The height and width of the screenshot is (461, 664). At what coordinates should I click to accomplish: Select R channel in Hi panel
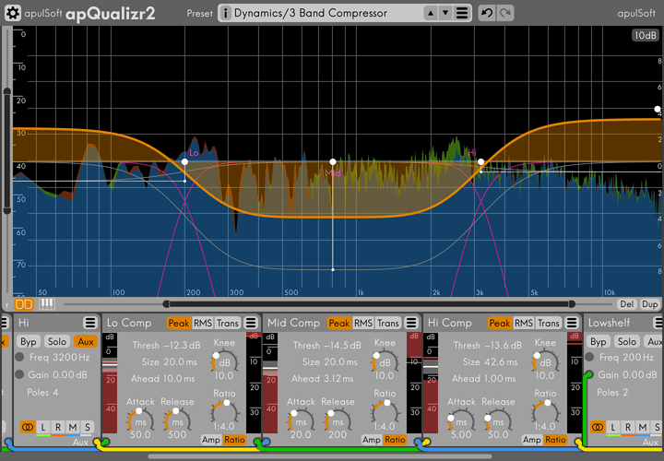58,427
